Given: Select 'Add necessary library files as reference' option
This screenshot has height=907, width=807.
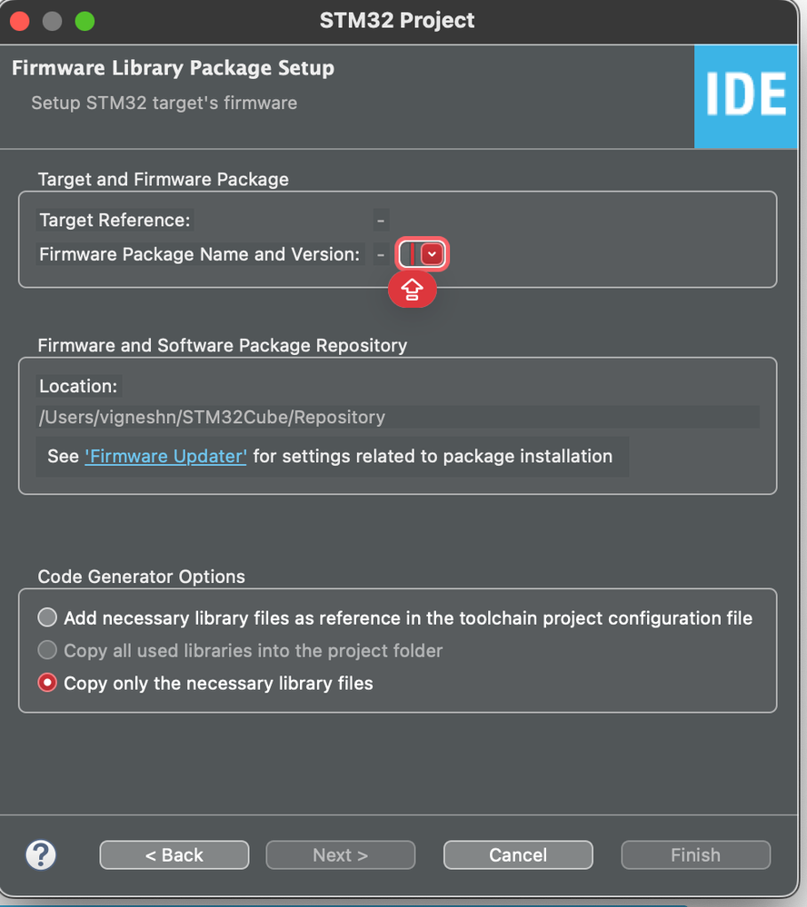Looking at the screenshot, I should point(47,618).
